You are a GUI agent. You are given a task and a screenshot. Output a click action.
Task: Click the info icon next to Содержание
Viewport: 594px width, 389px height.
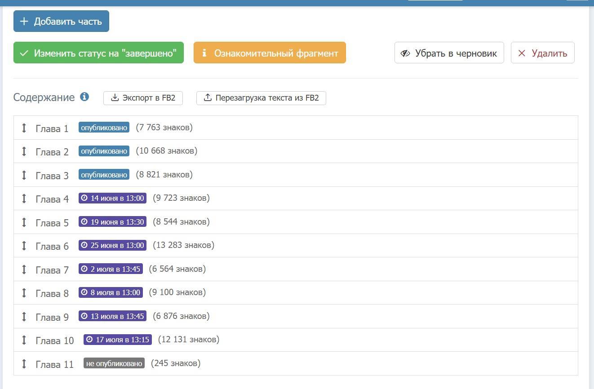(84, 97)
